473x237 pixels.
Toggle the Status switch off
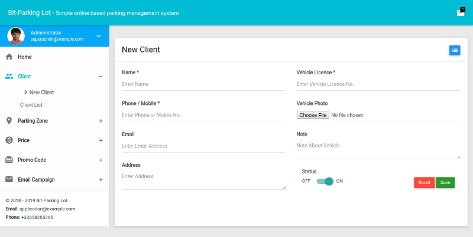(325, 181)
